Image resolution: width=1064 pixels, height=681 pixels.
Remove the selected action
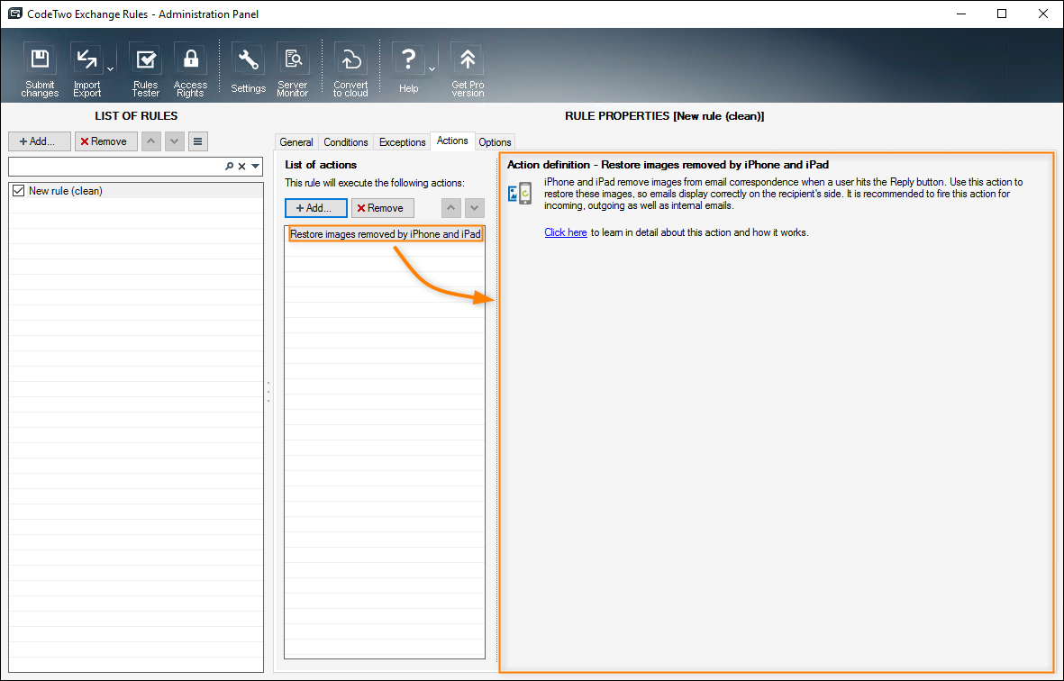(383, 207)
